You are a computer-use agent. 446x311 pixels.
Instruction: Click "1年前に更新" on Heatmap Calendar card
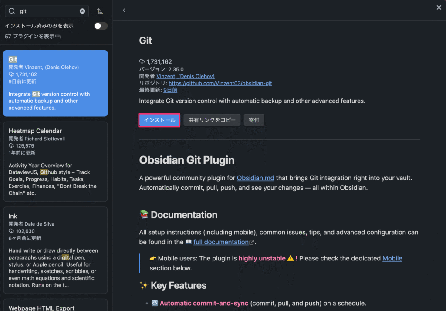click(x=22, y=153)
